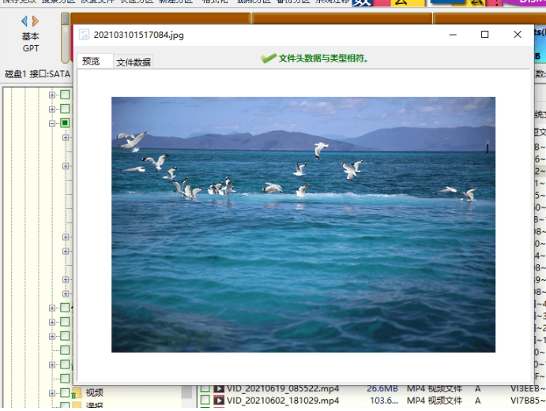Click the 视频 folder label in tree
Image resolution: width=546 pixels, height=411 pixels.
click(x=95, y=393)
